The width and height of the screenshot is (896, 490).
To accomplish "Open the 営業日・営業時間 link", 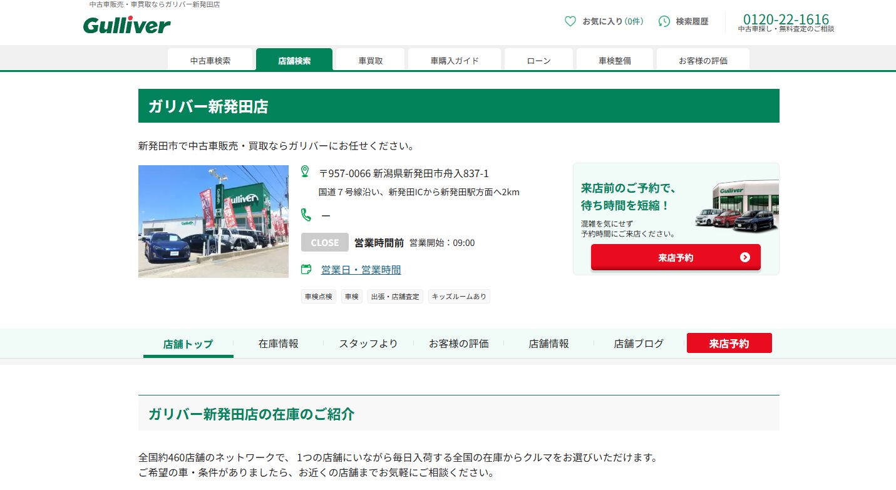I will click(361, 269).
